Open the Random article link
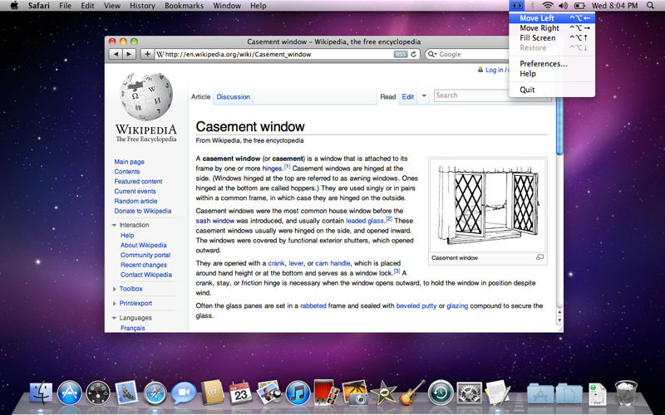Viewport: 665px width, 415px height. pos(135,201)
